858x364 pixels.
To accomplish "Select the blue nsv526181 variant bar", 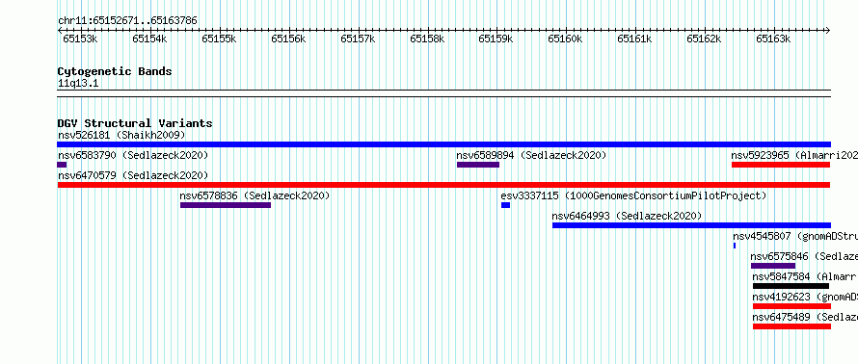I will point(443,144).
